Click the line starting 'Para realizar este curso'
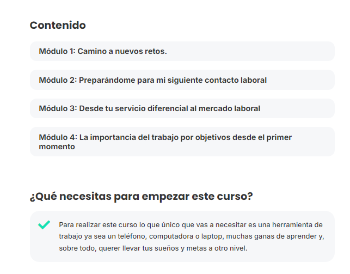The height and width of the screenshot is (274, 350). pos(191,224)
